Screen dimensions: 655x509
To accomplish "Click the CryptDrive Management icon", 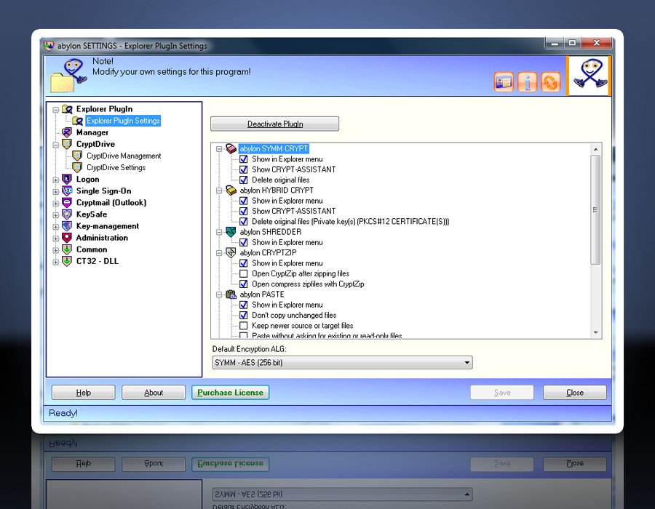I will 77,156.
